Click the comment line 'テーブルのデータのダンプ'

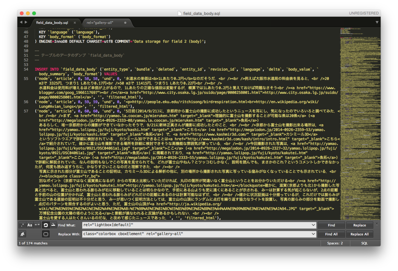80,55
